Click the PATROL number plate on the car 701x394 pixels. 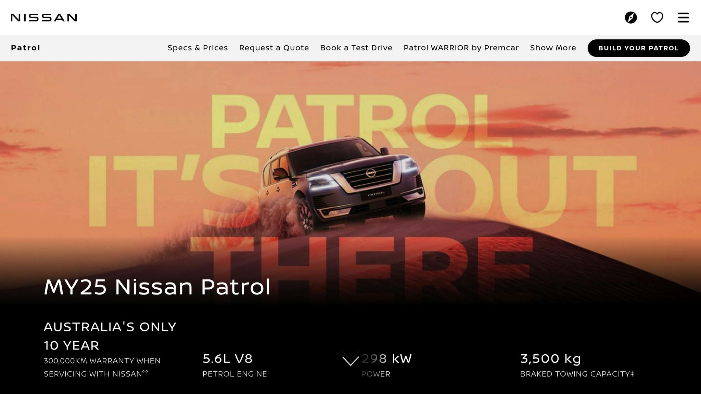(x=376, y=194)
